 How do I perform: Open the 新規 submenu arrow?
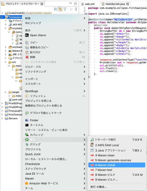point(84,18)
